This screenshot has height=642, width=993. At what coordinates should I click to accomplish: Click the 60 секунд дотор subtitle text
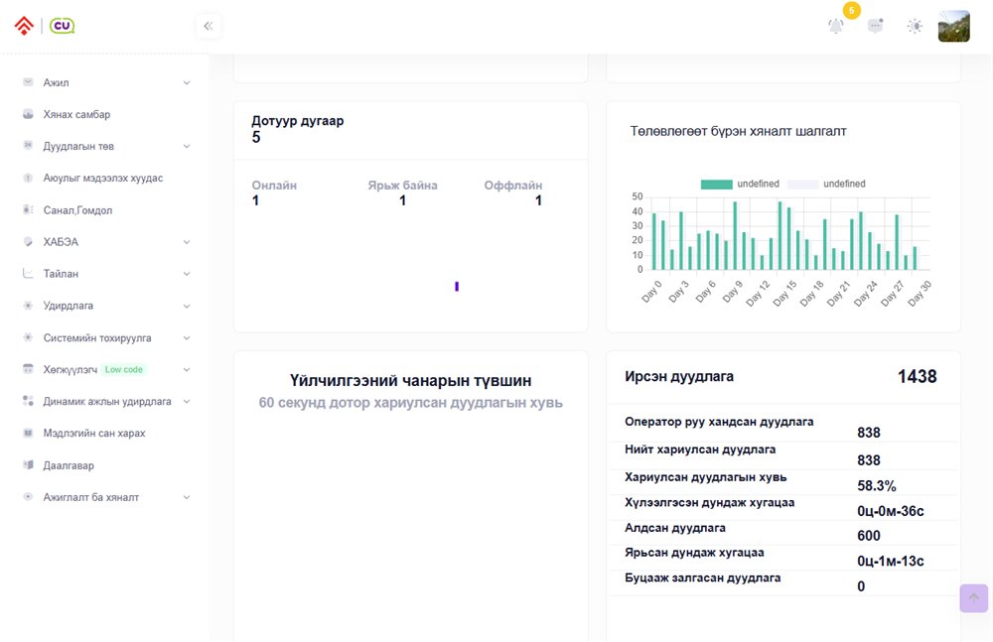410,403
